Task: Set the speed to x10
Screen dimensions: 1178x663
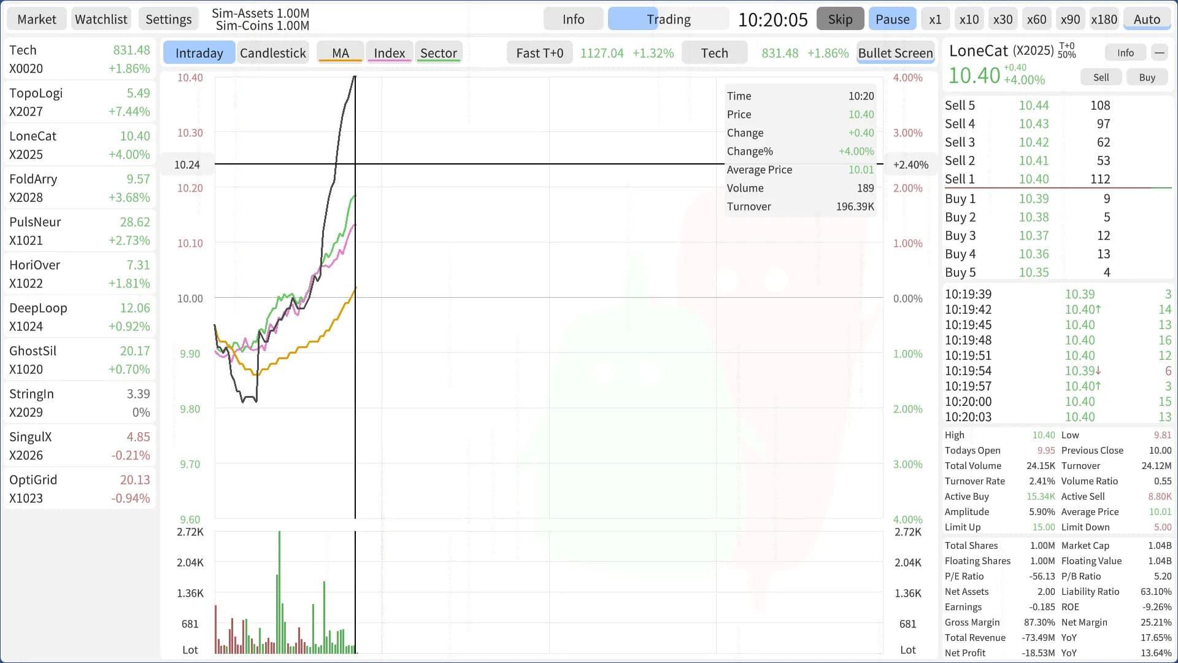Action: click(969, 19)
